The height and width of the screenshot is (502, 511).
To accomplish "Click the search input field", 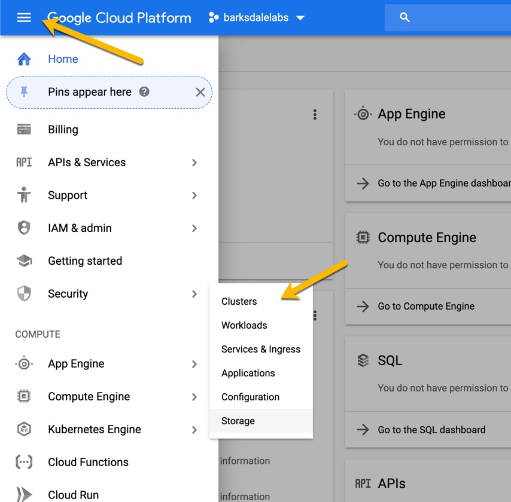I will (448, 17).
